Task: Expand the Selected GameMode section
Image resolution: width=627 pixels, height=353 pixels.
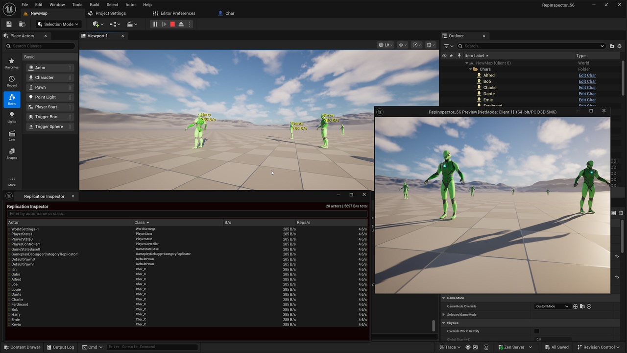Action: click(x=444, y=315)
